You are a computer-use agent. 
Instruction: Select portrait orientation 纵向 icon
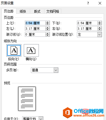coord(14,50)
